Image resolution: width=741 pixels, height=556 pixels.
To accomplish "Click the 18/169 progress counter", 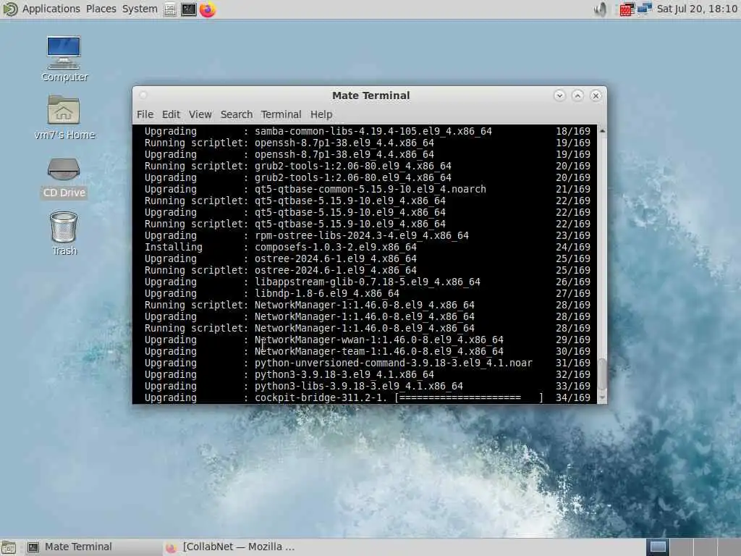I will click(x=573, y=131).
